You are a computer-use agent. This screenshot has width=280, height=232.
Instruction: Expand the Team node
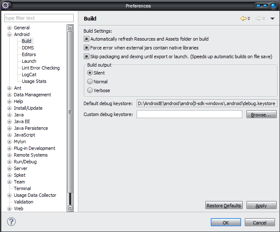9,182
